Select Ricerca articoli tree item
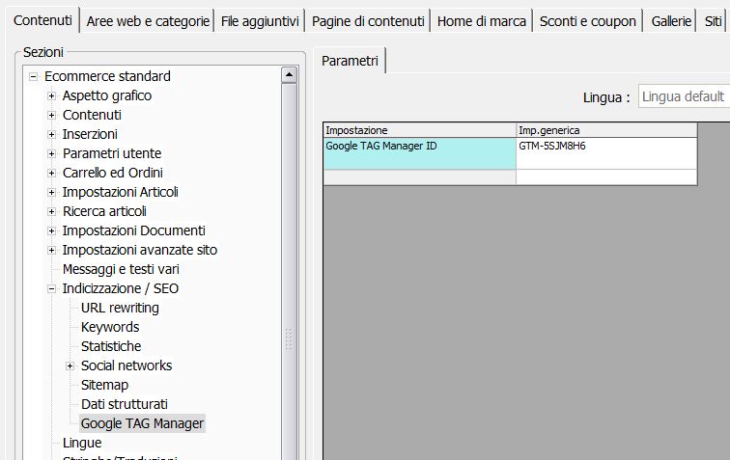 [104, 211]
